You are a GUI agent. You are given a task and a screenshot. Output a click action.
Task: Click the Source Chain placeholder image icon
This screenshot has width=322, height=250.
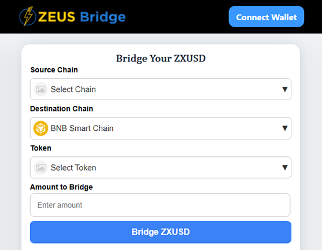point(40,90)
